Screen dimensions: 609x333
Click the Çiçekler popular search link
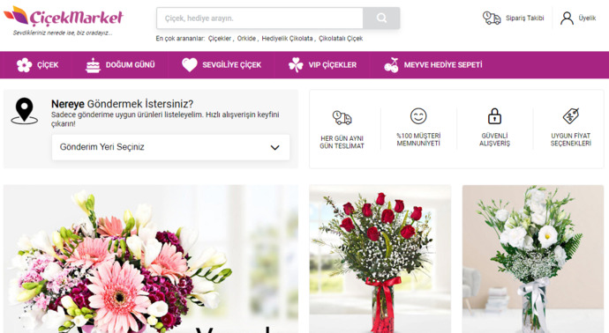point(220,39)
